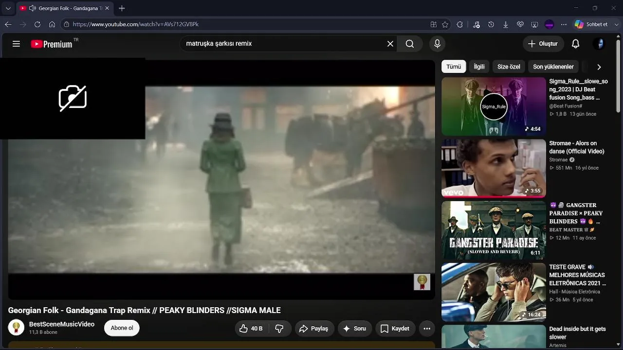Go to the browser home page
Viewport: 623px width, 350px height.
tap(52, 24)
